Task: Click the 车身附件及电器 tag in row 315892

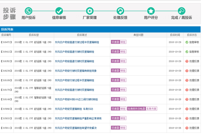Action: (137, 109)
